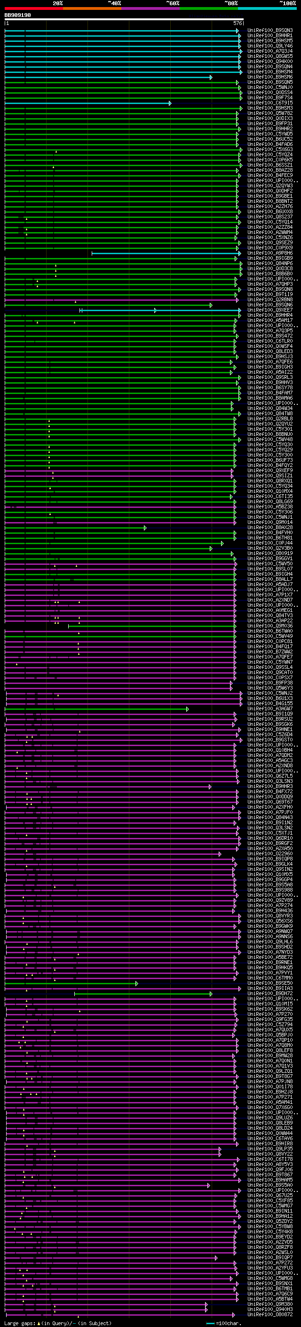Select UniRef100_Q5W782 label

pyautogui.click(x=270, y=113)
